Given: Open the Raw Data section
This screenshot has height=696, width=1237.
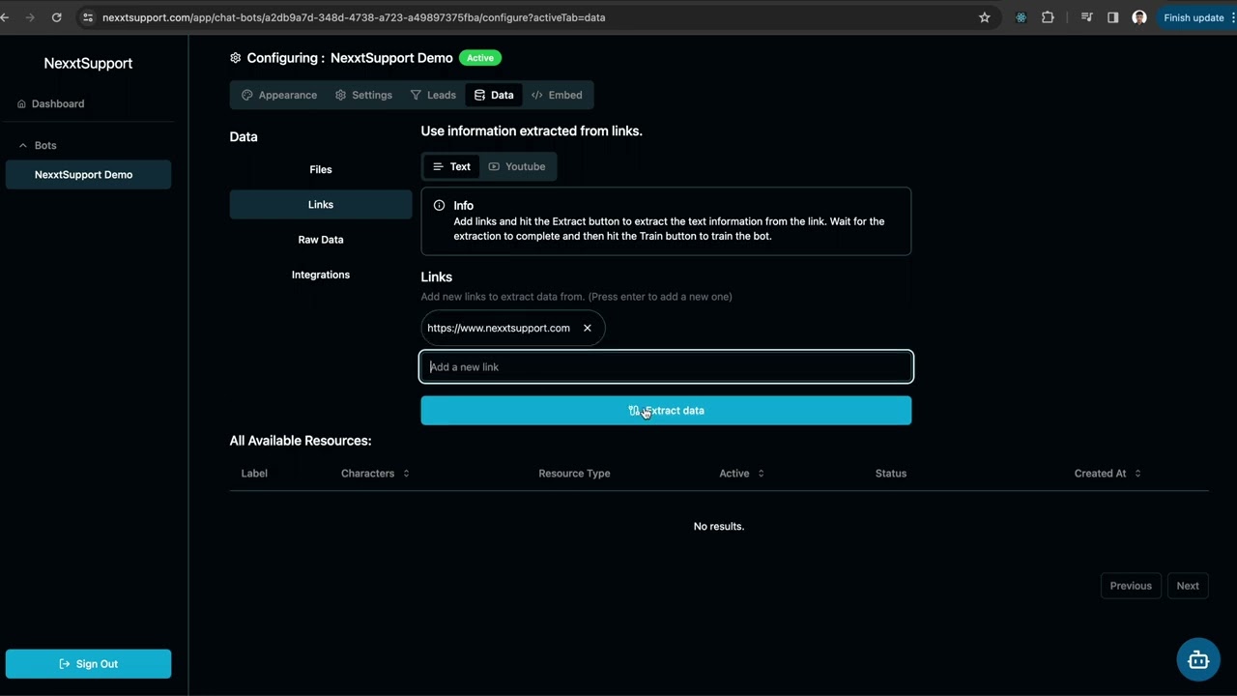Looking at the screenshot, I should [x=321, y=240].
